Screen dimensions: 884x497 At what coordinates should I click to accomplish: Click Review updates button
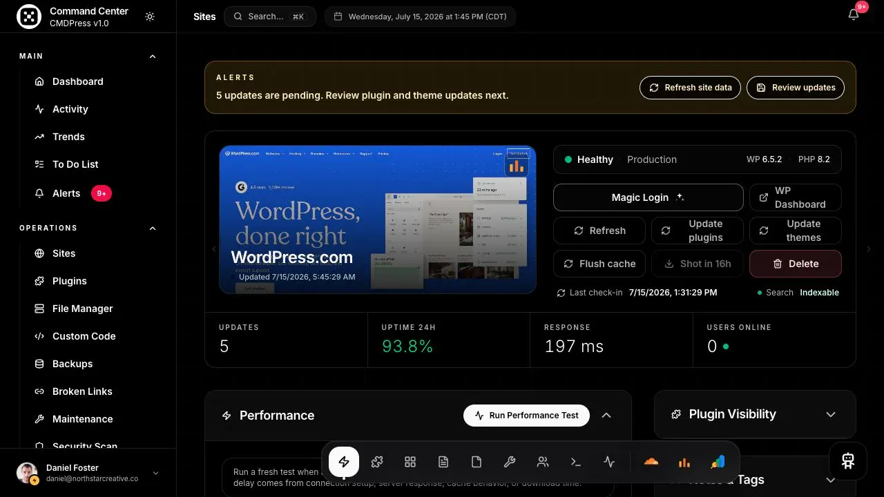(796, 88)
